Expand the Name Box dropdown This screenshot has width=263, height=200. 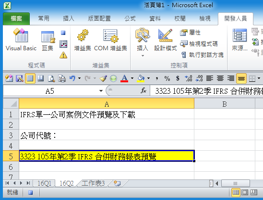101,91
